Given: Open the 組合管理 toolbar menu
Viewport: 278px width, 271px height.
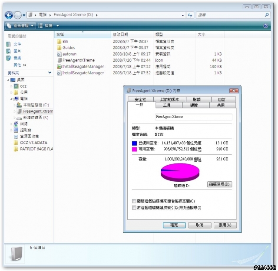Looking at the screenshot, I should (20, 26).
